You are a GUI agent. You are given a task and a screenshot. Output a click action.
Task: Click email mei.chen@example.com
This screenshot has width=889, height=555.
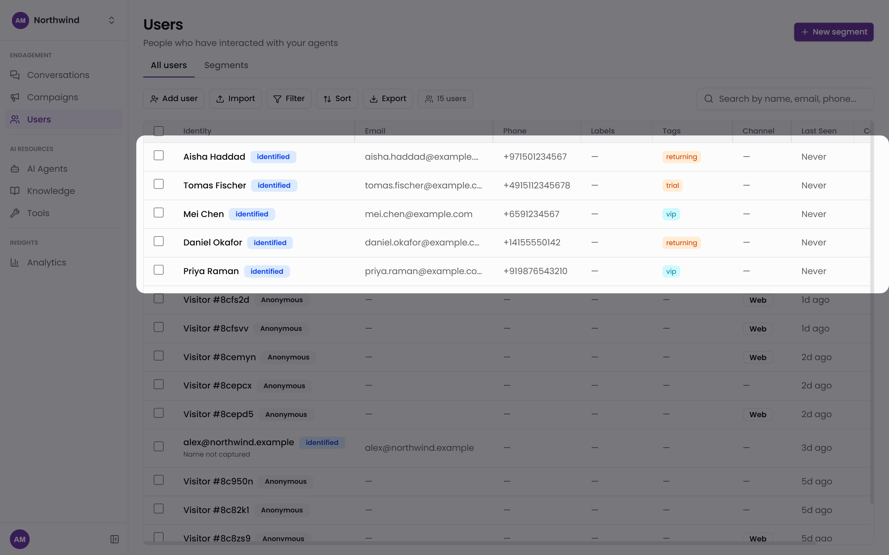click(419, 214)
